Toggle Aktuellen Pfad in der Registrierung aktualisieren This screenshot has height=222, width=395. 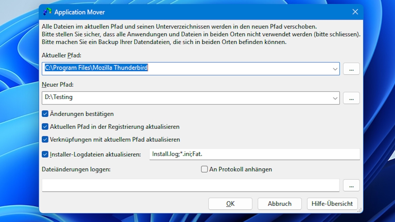tap(45, 127)
